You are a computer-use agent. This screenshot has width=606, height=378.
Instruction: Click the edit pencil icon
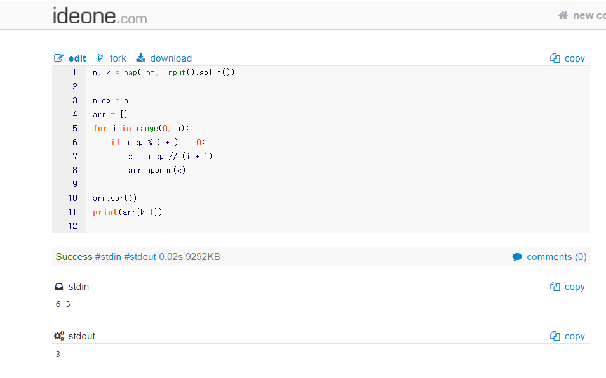click(59, 58)
